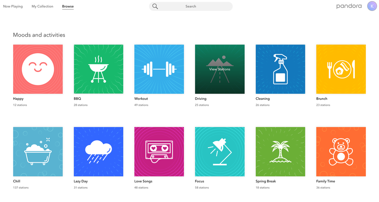Open the Workout dumbbell icon tile

click(159, 69)
